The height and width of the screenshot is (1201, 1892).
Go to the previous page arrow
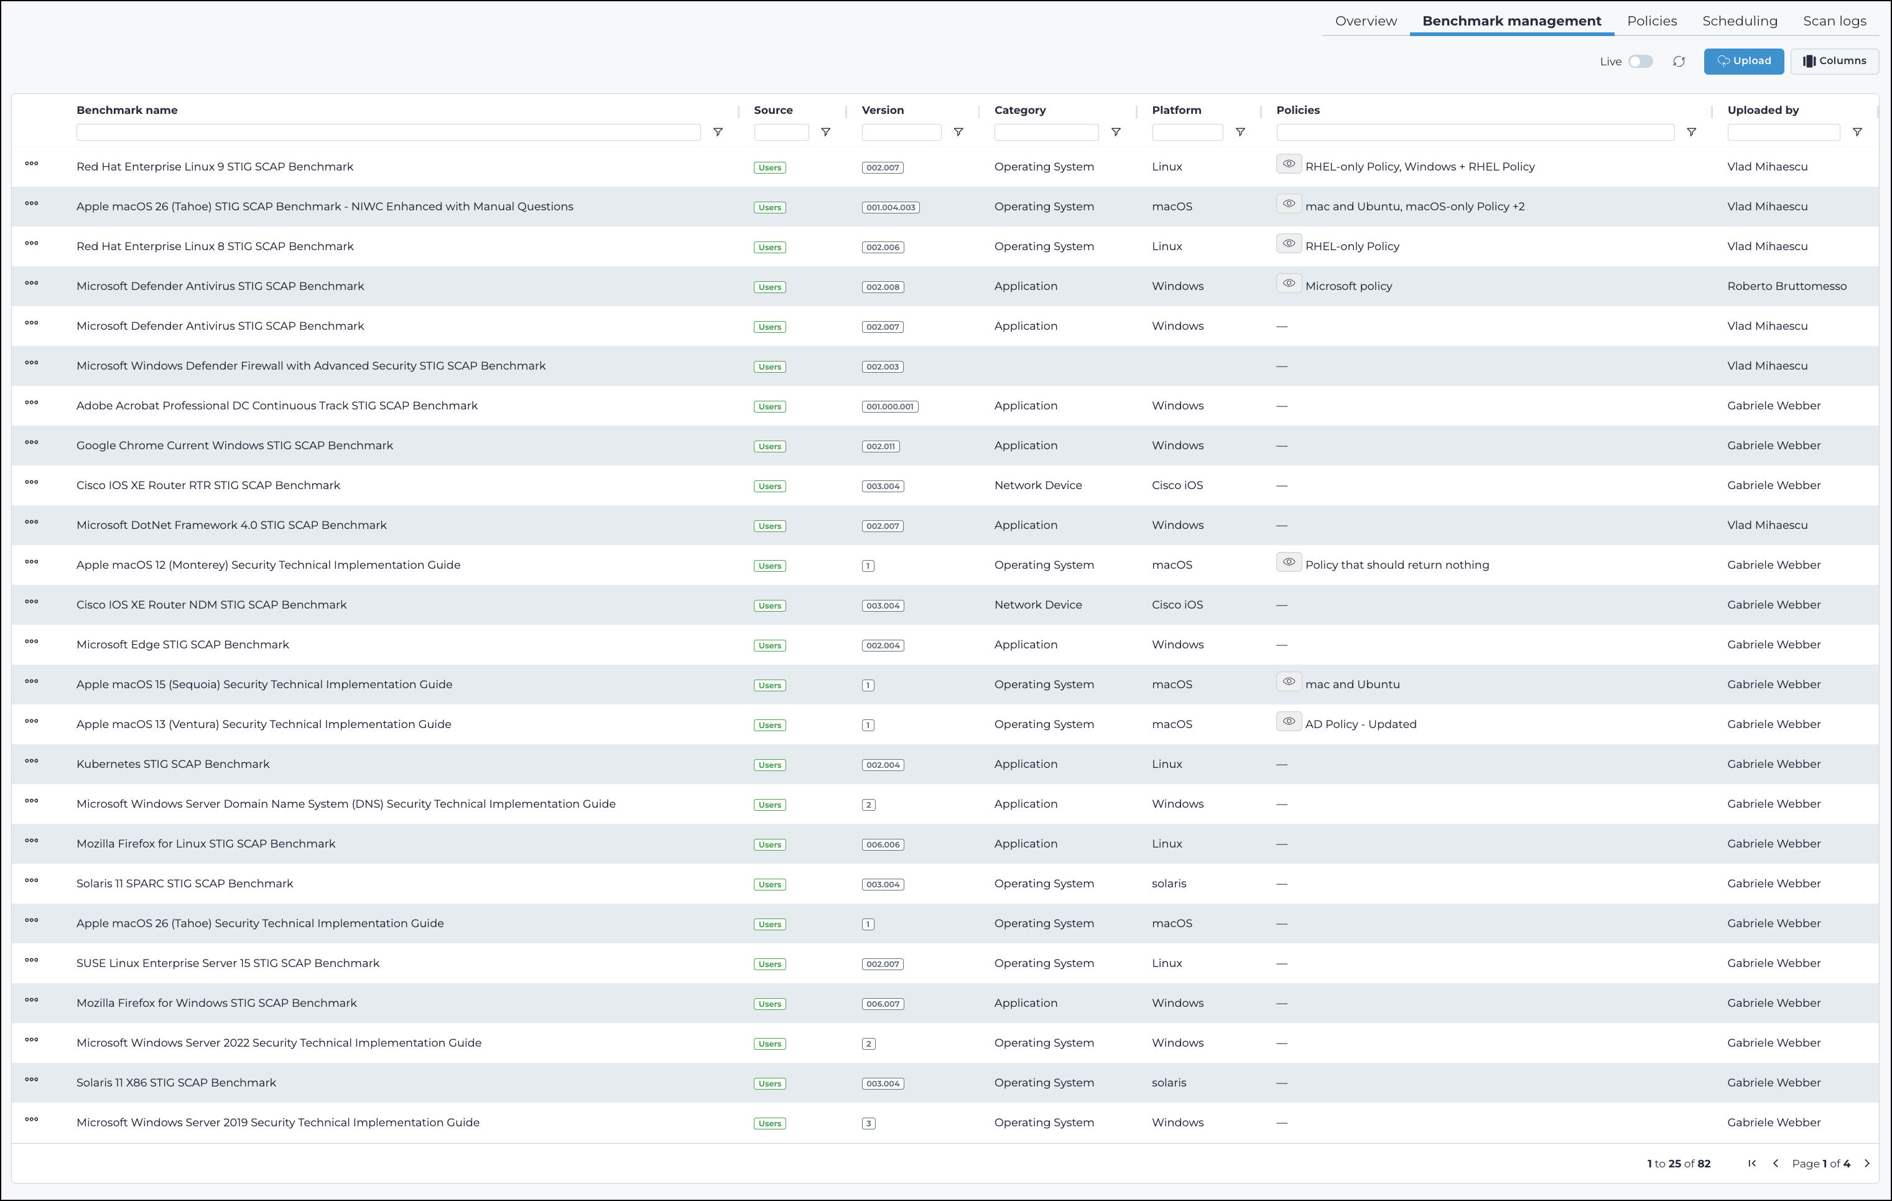click(1775, 1163)
